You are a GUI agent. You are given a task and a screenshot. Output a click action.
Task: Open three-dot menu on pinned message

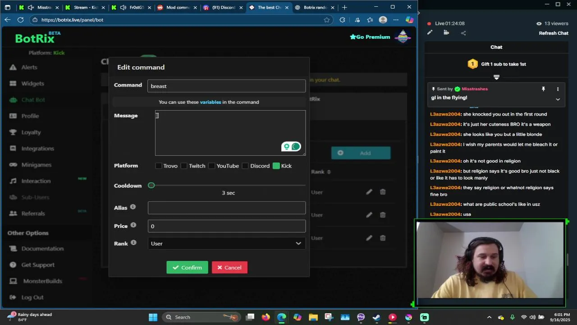558,89
